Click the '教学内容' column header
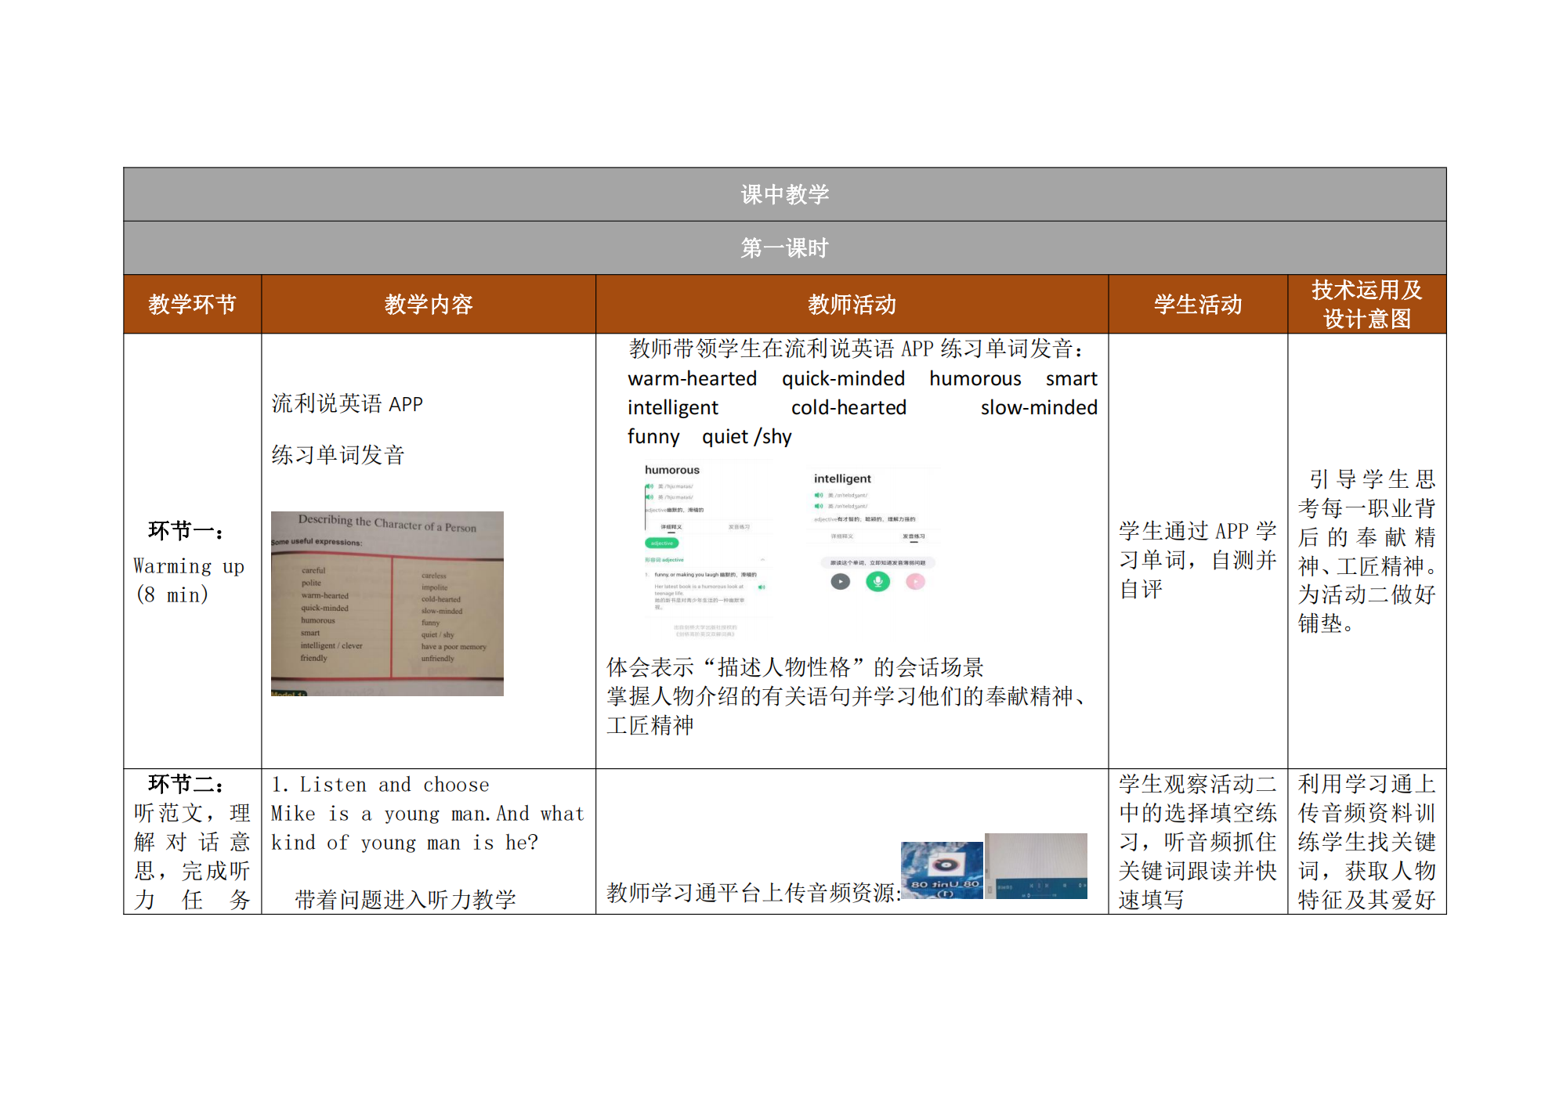1563x1105 pixels. pos(429,304)
